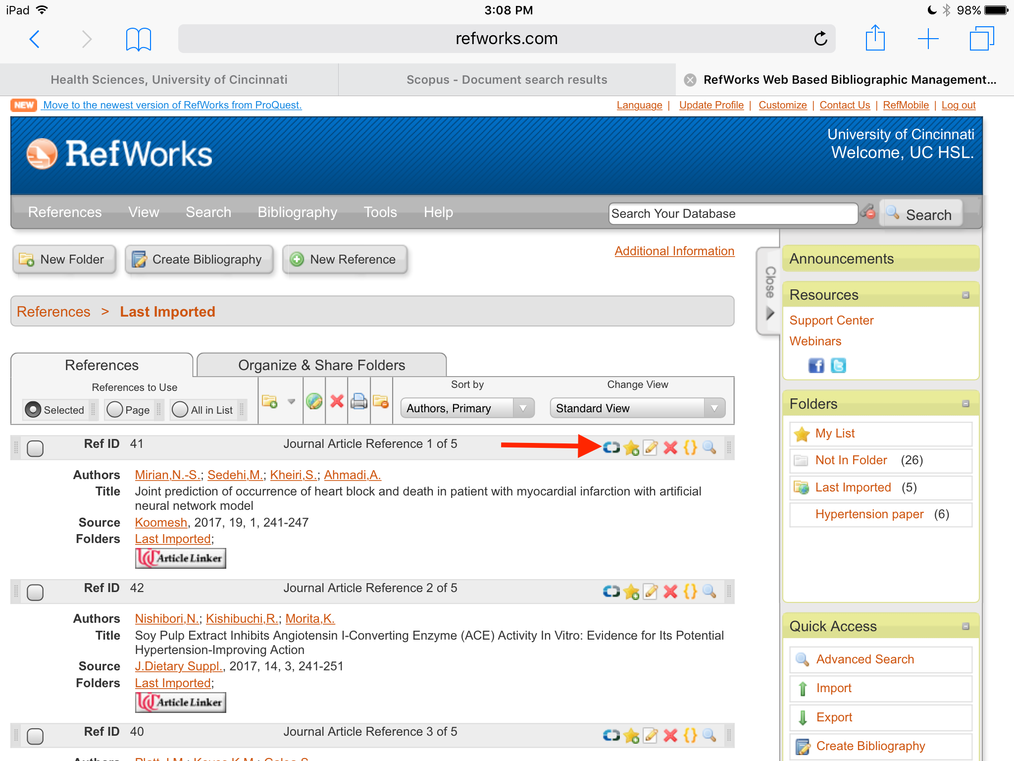The image size is (1014, 761).
Task: Select the radio button labeled Page
Action: pyautogui.click(x=115, y=410)
